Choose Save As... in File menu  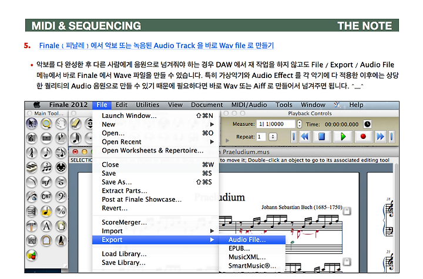pyautogui.click(x=156, y=182)
